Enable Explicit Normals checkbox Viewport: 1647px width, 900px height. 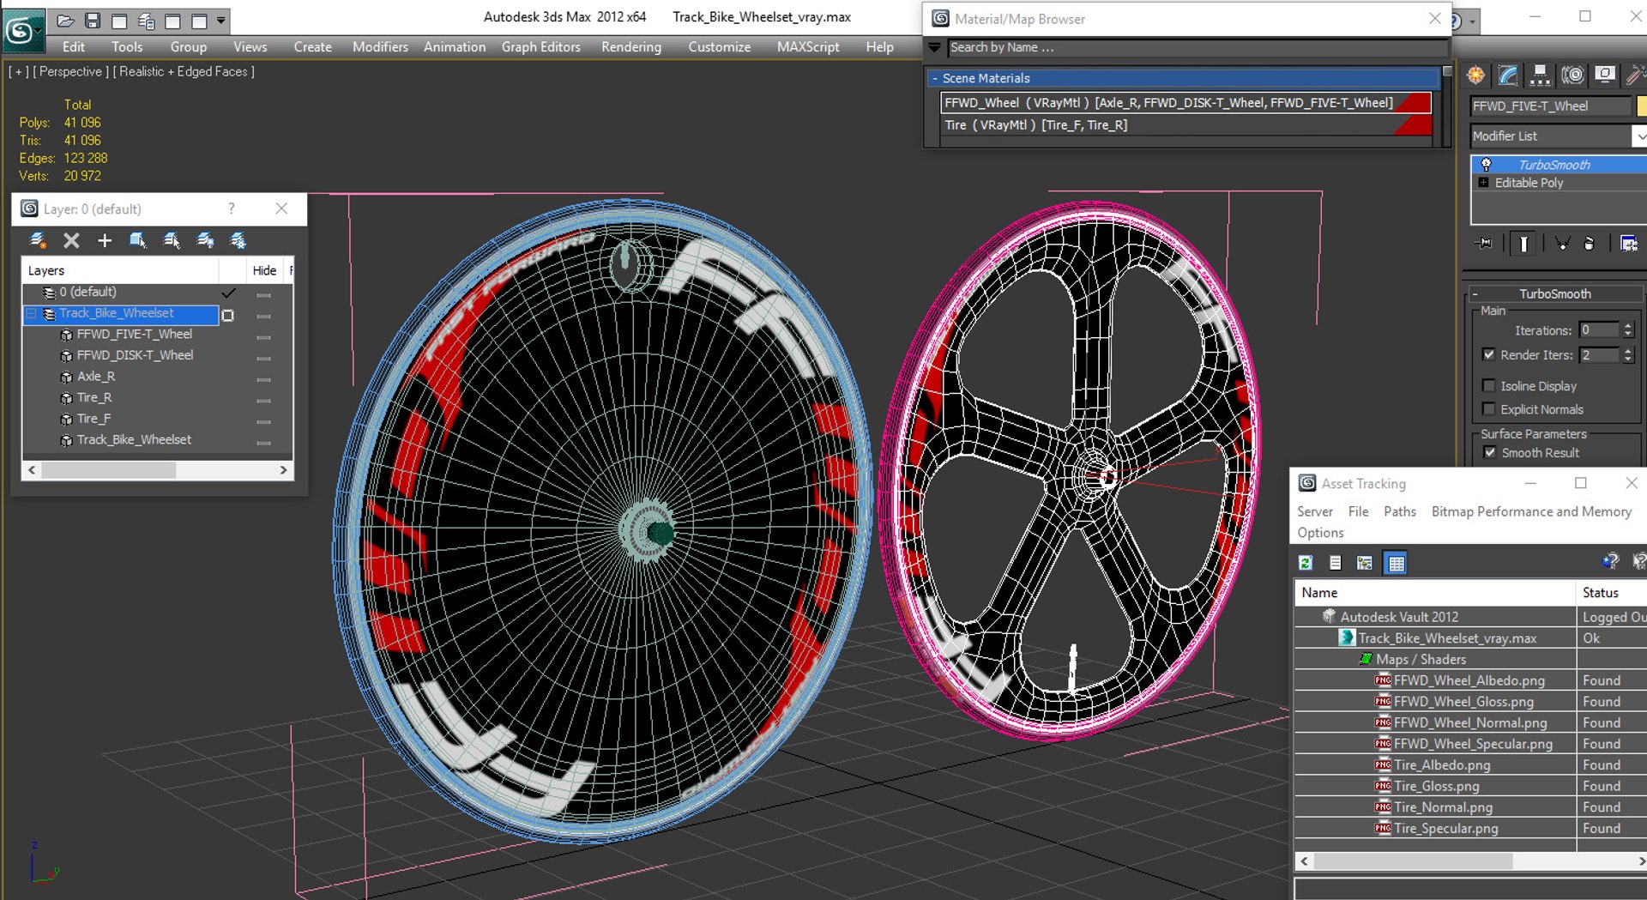(1489, 408)
